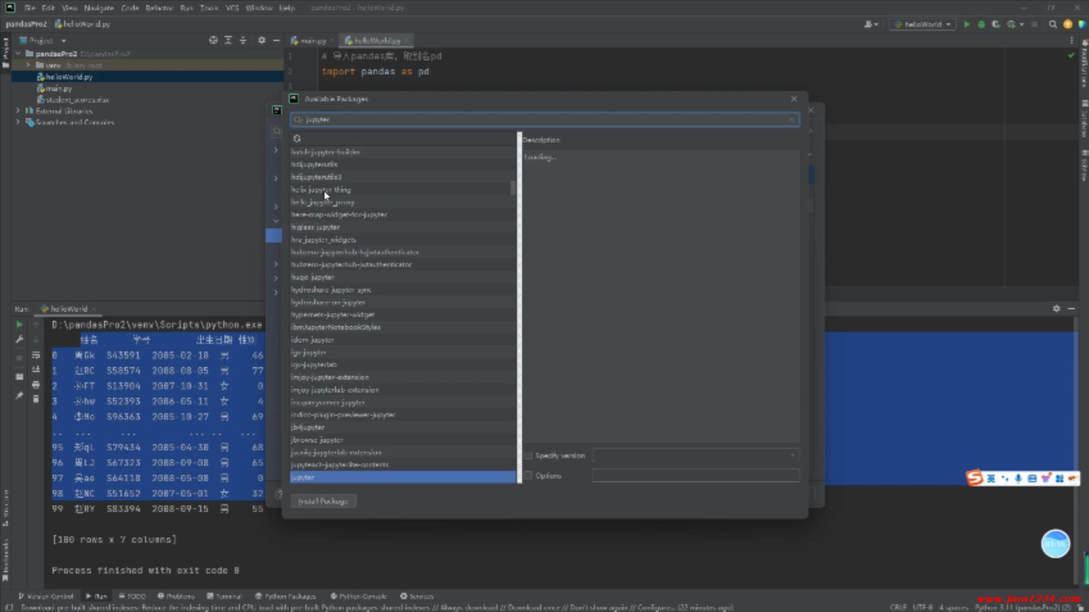Click the Install Package button
Viewport: 1089px width, 612px height.
pos(323,501)
